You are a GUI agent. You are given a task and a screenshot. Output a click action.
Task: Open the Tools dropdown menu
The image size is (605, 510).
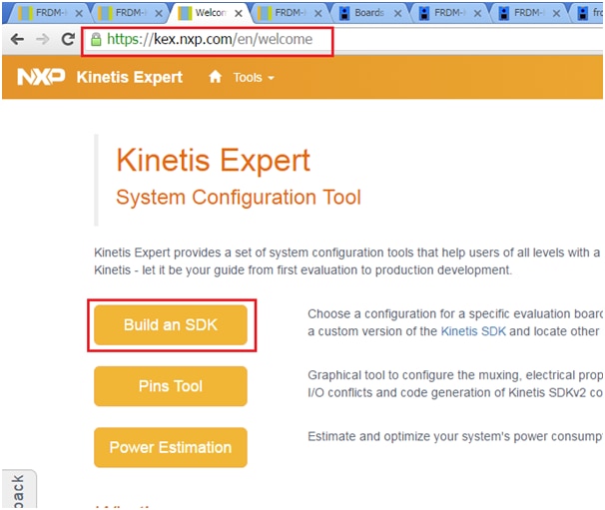pyautogui.click(x=254, y=78)
